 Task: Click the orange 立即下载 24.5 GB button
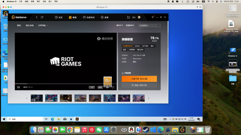coord(139,79)
